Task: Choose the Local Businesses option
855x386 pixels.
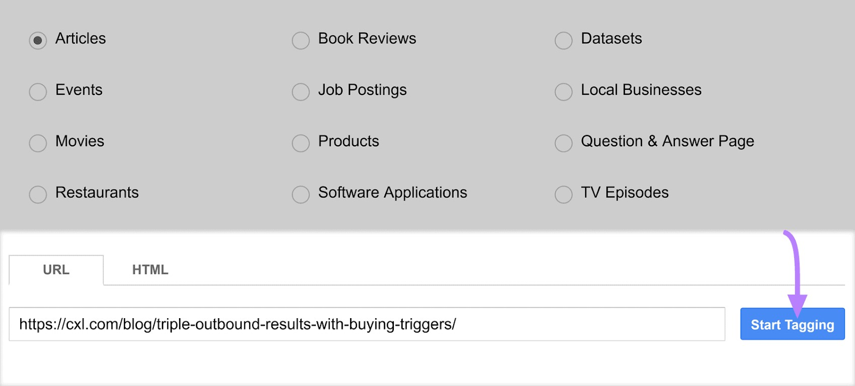Action: (564, 92)
